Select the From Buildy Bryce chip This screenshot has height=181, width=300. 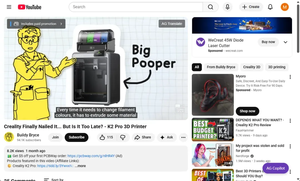(x=221, y=67)
